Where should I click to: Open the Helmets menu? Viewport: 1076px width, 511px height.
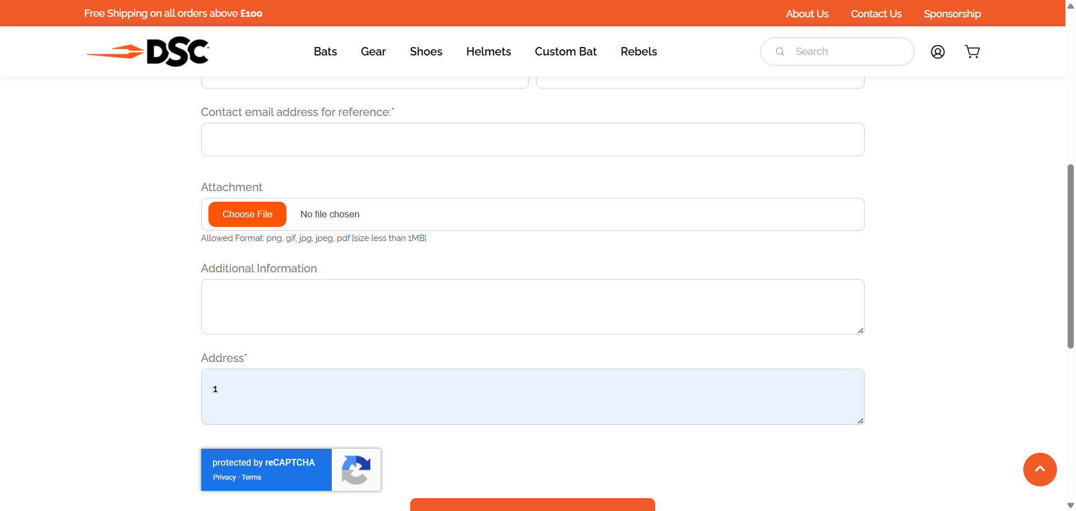[x=489, y=52]
